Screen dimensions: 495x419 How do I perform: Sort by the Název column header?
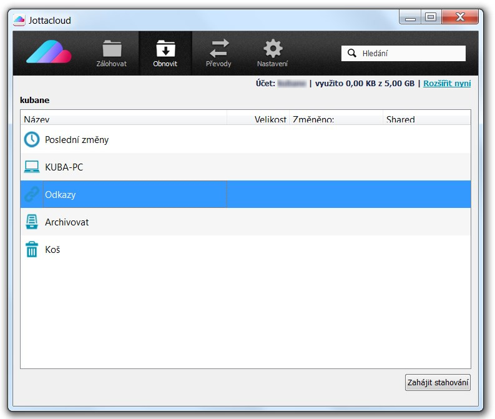[124, 118]
